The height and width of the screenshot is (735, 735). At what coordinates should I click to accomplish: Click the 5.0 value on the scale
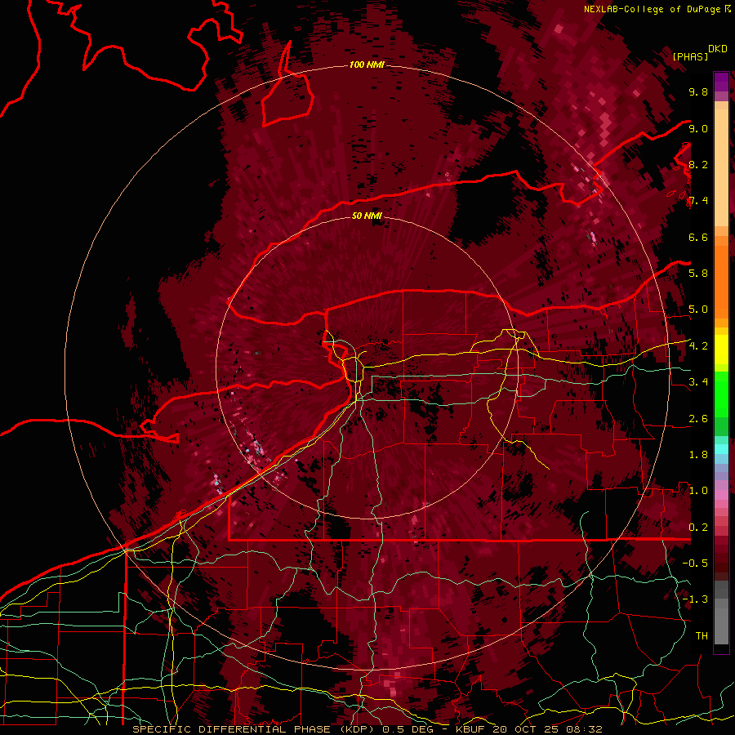coord(698,310)
